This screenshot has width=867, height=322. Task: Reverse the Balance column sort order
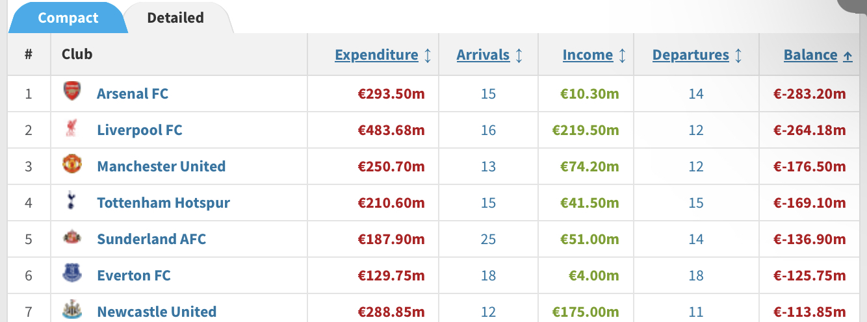pos(810,55)
